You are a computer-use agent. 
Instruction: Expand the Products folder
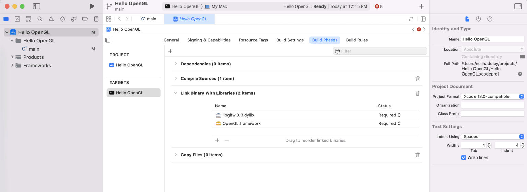point(12,57)
